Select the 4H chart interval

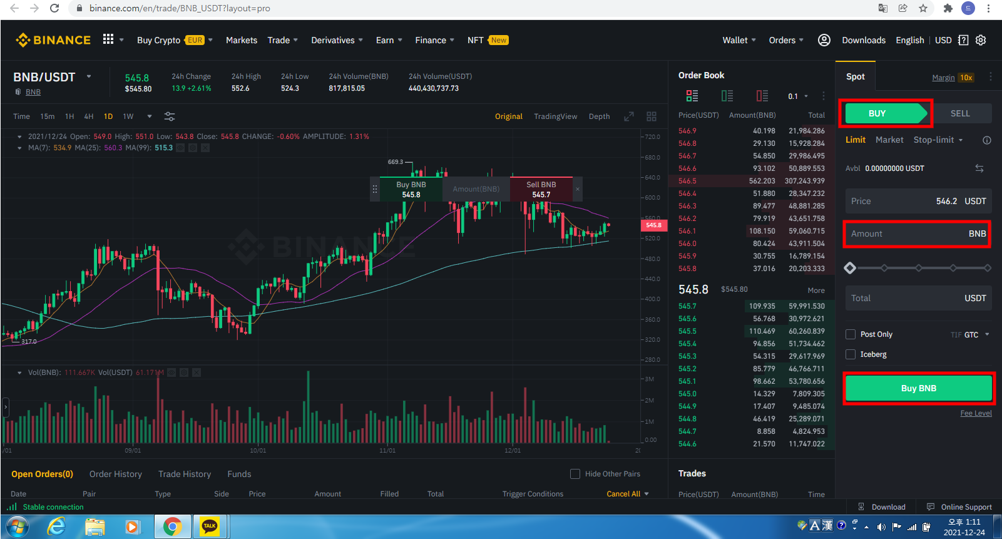click(89, 116)
